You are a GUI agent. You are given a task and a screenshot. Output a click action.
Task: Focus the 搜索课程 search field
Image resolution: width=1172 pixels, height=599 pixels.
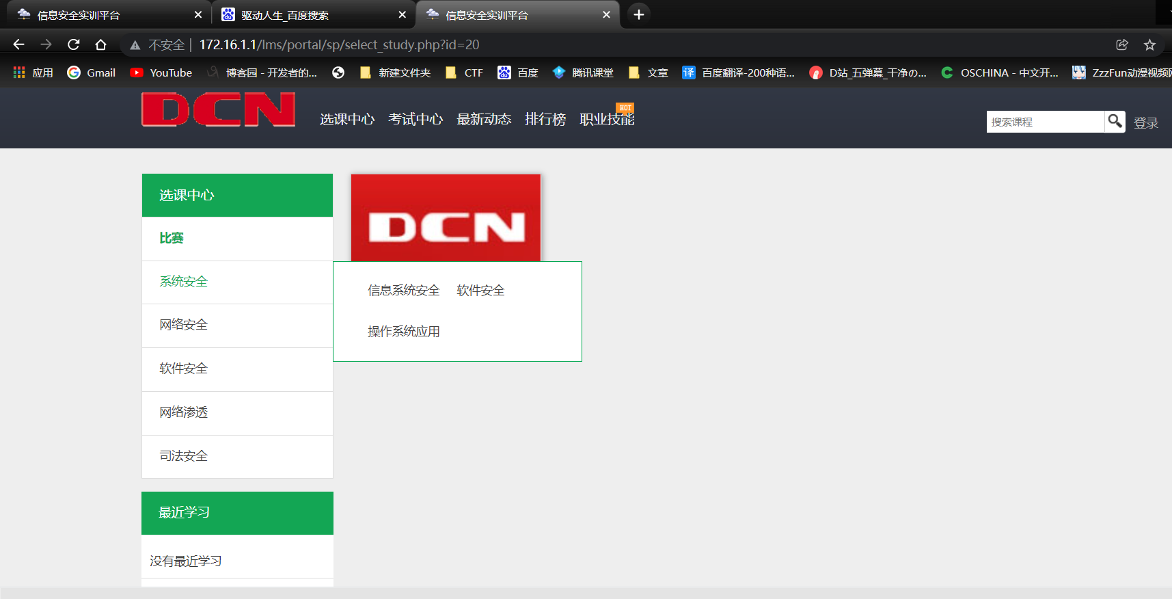[x=1045, y=122]
